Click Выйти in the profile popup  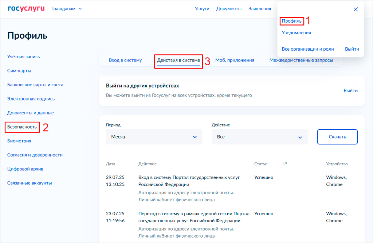coord(352,49)
